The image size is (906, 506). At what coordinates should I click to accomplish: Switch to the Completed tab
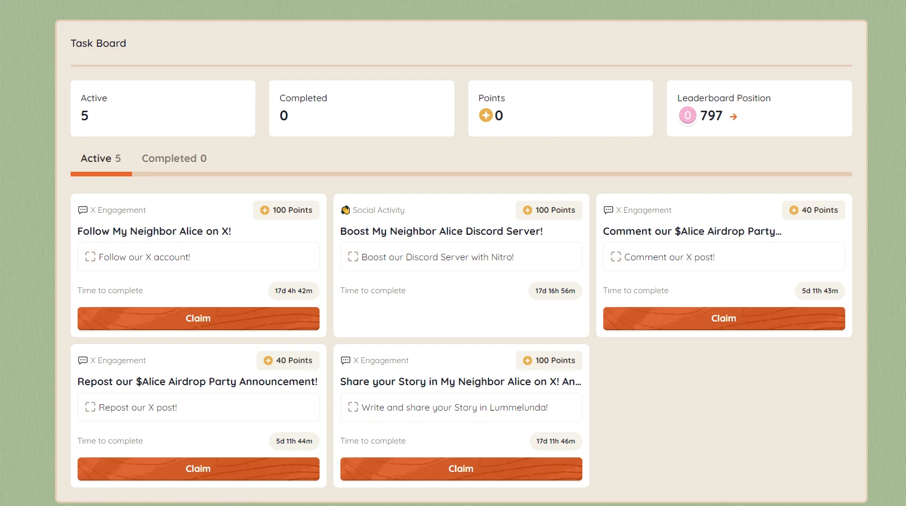[x=174, y=158]
